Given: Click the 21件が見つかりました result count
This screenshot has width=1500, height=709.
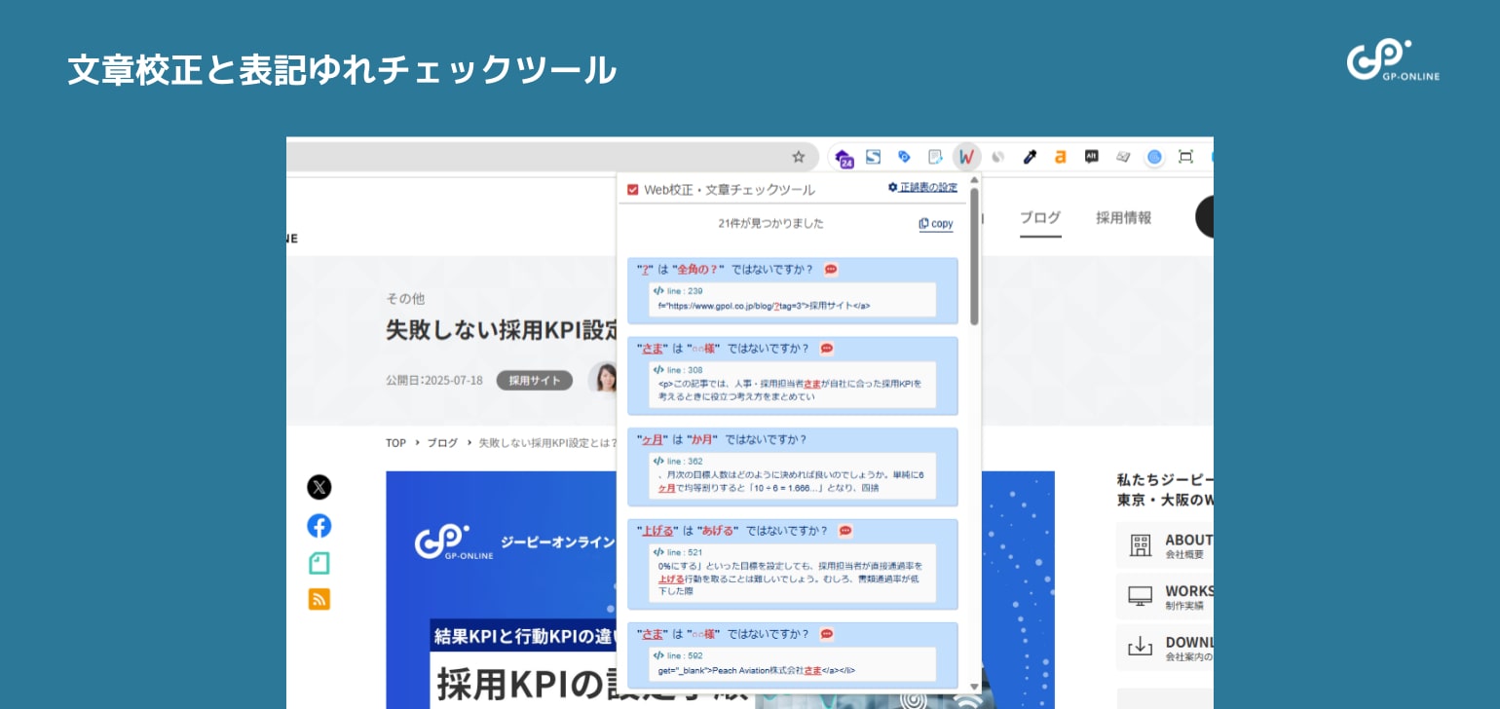Looking at the screenshot, I should point(770,223).
